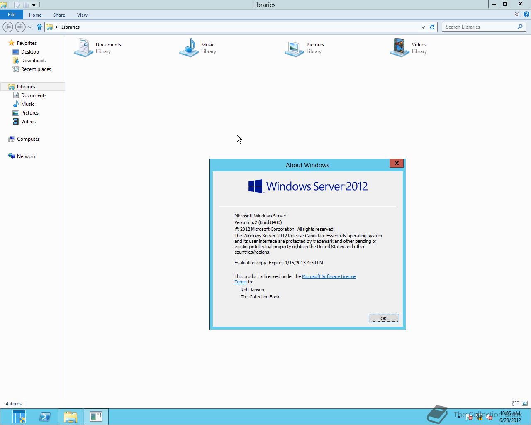
Task: Open Action Center flag in system tray
Action: 469,417
